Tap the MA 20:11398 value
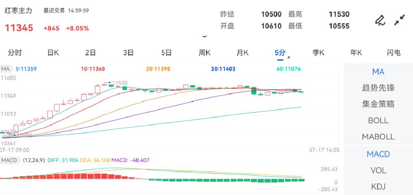413x195 pixels. [158, 69]
